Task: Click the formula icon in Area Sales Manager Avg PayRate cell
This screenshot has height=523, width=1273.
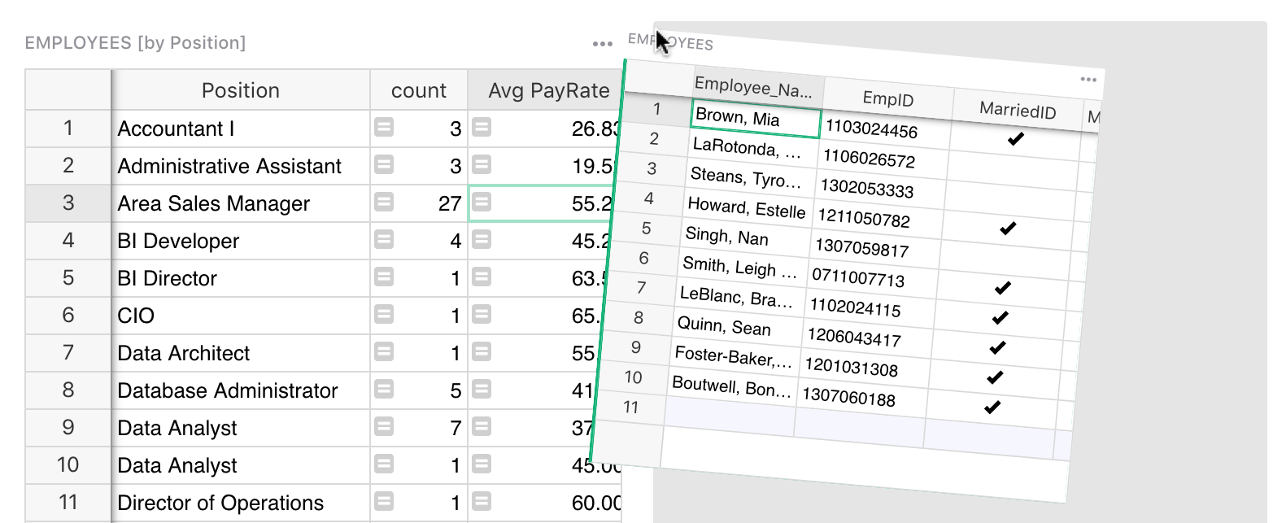Action: [x=482, y=203]
